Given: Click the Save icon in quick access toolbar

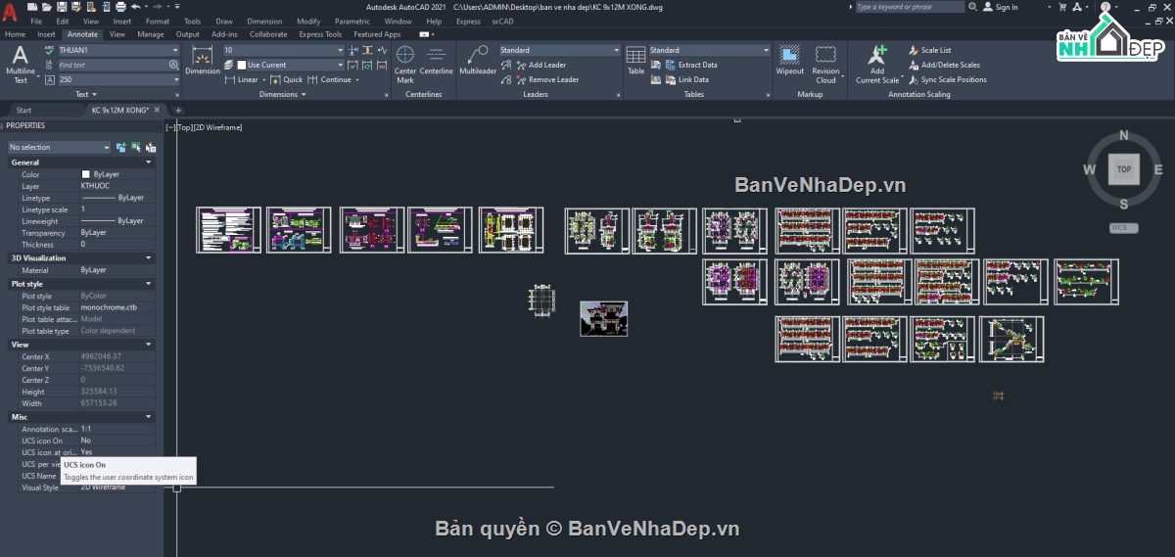Looking at the screenshot, I should [60, 7].
